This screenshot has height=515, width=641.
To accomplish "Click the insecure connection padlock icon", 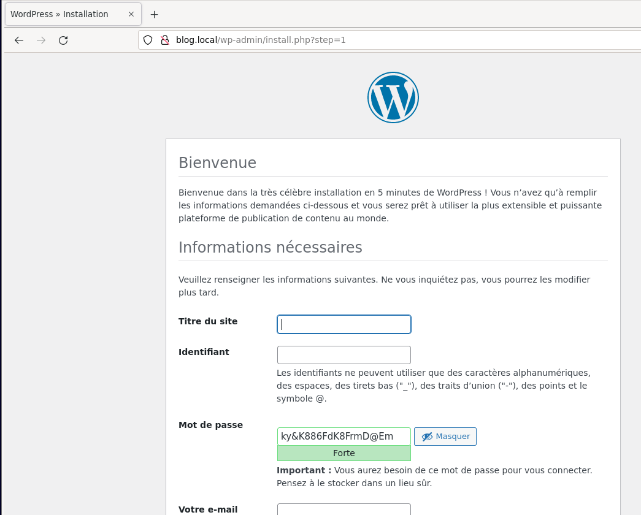I will (164, 40).
